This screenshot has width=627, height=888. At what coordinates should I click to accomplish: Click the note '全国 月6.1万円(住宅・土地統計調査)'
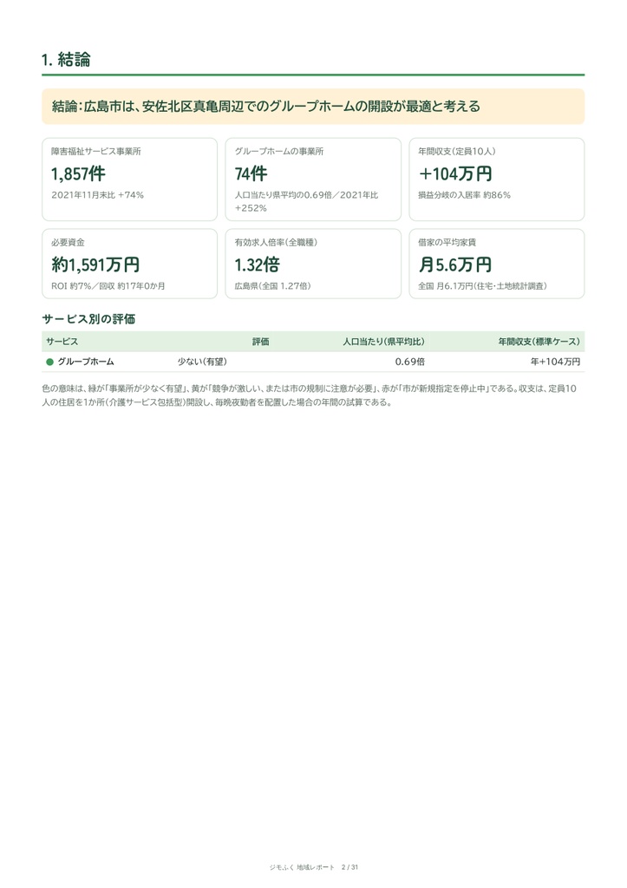[482, 286]
